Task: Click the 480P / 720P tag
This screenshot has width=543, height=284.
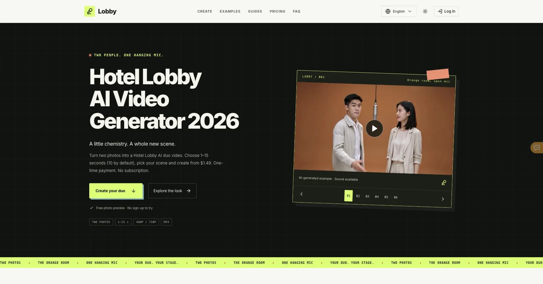Action: click(x=146, y=222)
